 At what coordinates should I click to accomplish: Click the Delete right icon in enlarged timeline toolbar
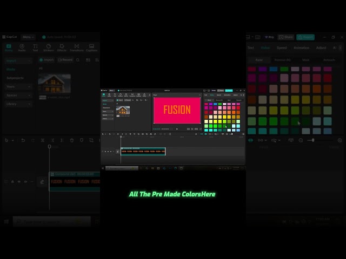62,140
